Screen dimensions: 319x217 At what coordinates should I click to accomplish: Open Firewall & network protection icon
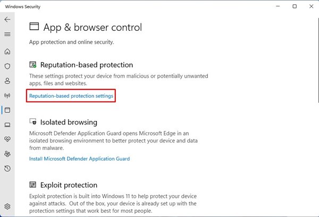(x=7, y=96)
